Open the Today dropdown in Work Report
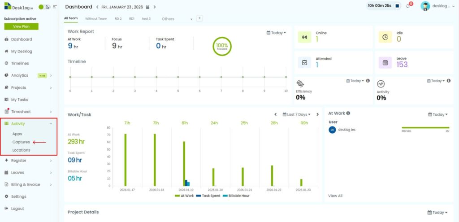The width and height of the screenshot is (459, 222). coord(276,33)
